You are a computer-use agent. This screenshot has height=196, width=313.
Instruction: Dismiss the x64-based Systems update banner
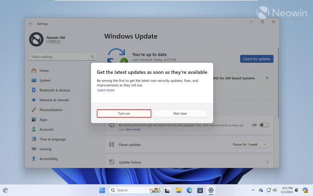[267, 78]
